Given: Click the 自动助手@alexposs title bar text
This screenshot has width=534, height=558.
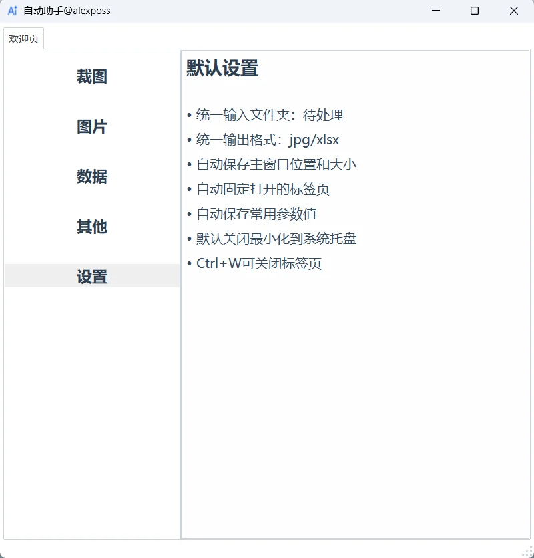Looking at the screenshot, I should (x=67, y=11).
